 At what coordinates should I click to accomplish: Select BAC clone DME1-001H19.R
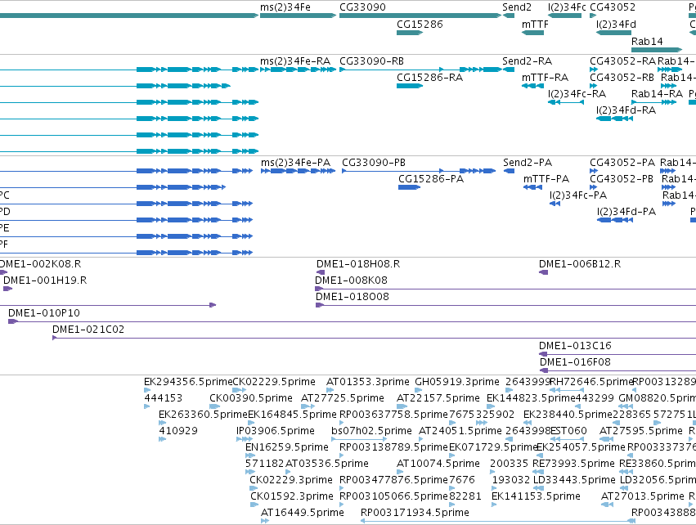click(x=7, y=289)
